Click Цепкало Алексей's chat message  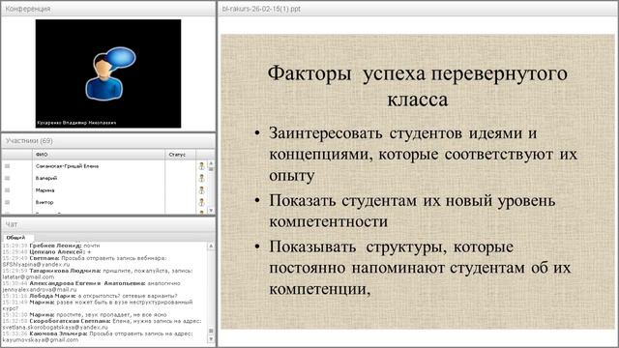47,251
